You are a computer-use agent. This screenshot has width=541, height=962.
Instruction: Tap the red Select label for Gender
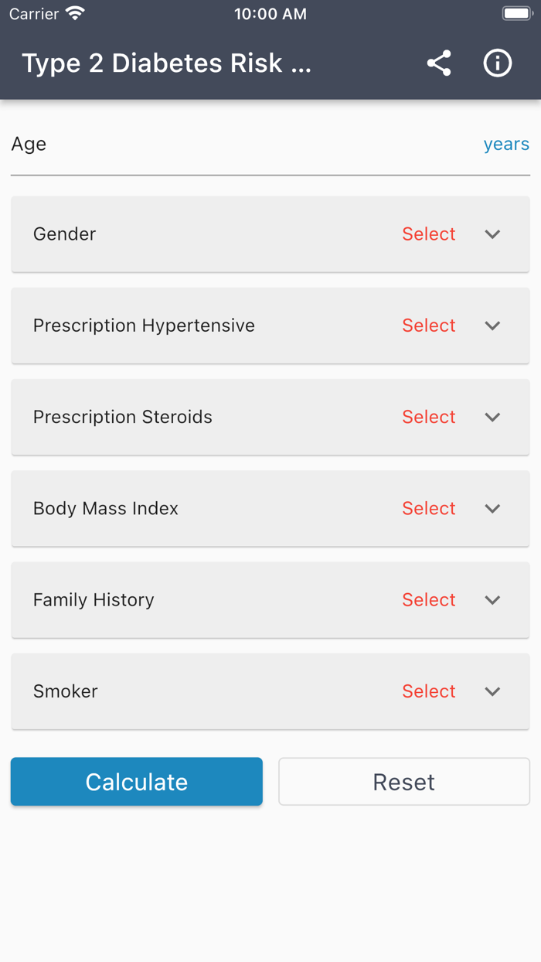coord(429,234)
